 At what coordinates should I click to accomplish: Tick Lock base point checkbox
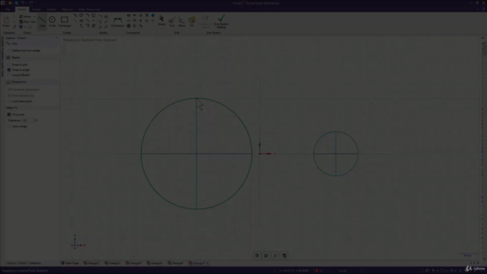(x=9, y=101)
